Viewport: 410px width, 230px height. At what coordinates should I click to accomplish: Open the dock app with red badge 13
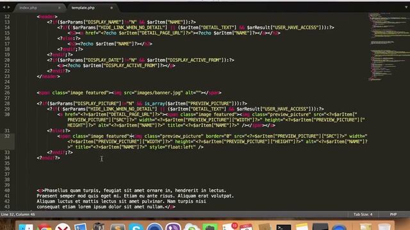point(229,226)
